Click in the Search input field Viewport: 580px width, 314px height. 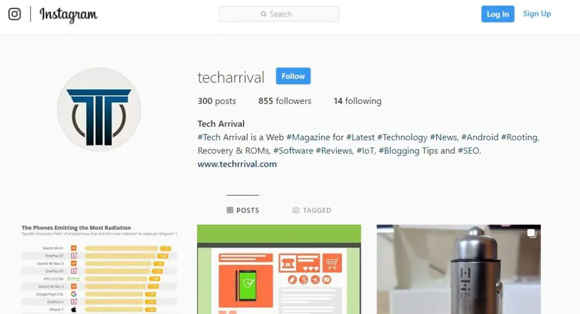[x=279, y=14]
